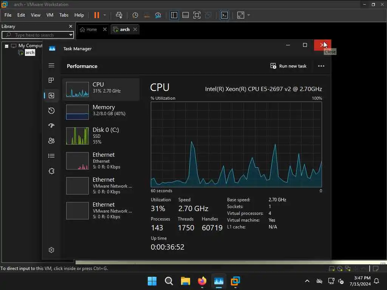
Task: Open VMware VM menu
Action: [x=50, y=15]
